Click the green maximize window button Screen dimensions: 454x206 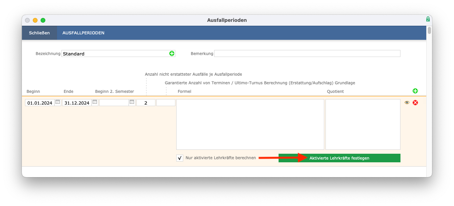43,20
